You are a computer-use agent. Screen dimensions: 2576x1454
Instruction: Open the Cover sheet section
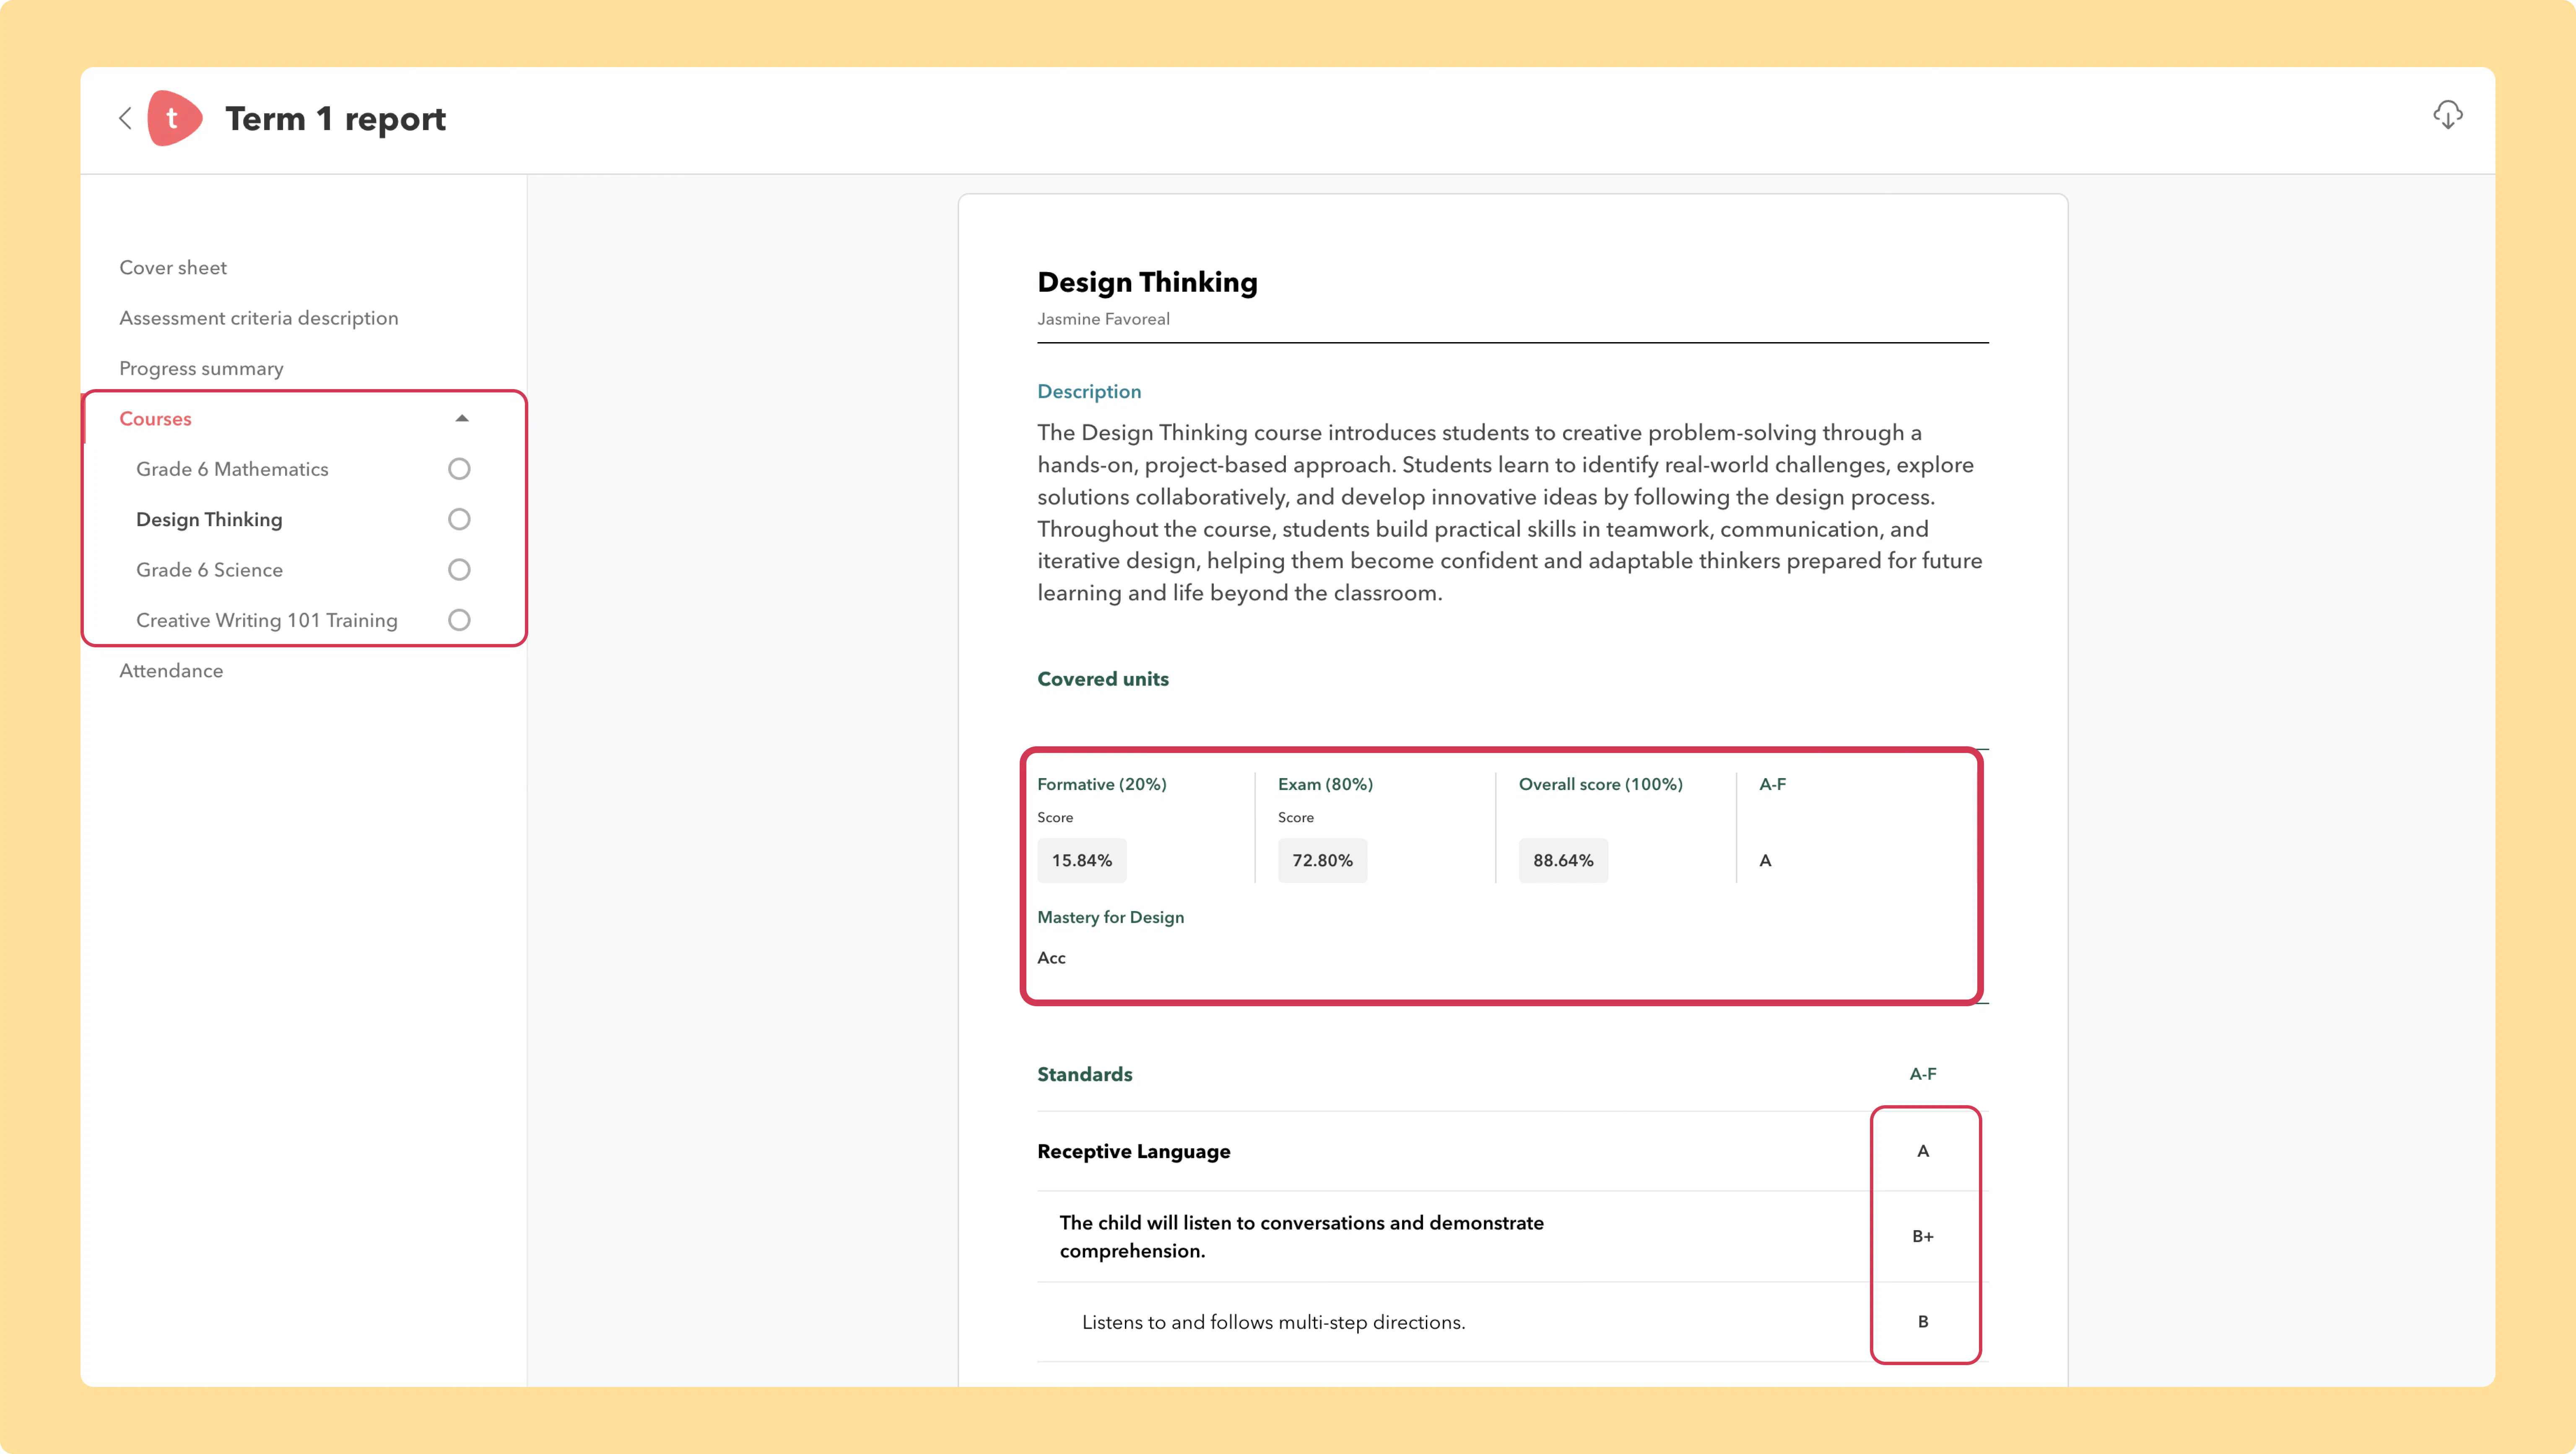click(x=173, y=267)
